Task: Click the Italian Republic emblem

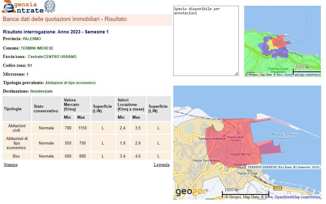Action: [50, 7]
